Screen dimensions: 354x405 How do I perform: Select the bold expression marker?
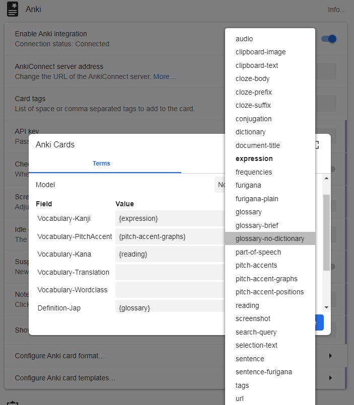click(x=270, y=158)
